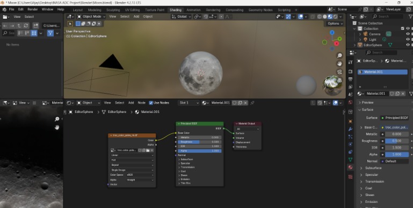Toggle camera view icon in 3D viewport

click(x=339, y=71)
